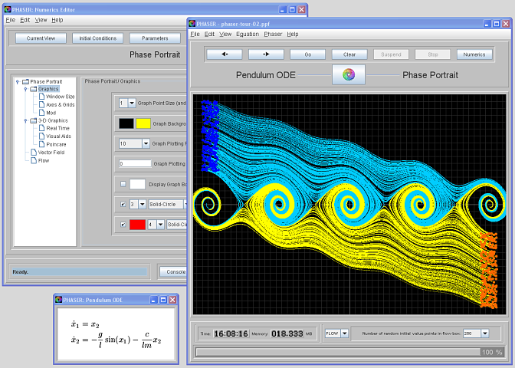Click the backward arrow step button
Screen dimensions: 515x368
[x=224, y=54]
